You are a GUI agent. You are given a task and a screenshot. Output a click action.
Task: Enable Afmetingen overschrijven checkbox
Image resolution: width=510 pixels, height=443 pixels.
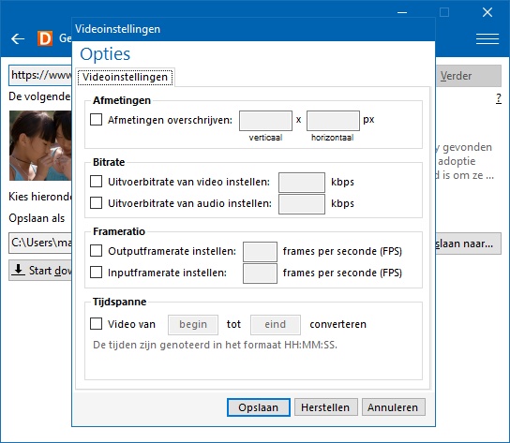click(96, 120)
